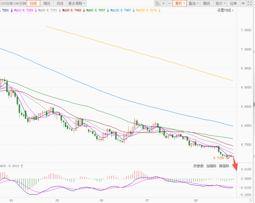Toggle the MA10 magenta line label
Viewport: 255px width, 203px height.
pyautogui.click(x=23, y=11)
